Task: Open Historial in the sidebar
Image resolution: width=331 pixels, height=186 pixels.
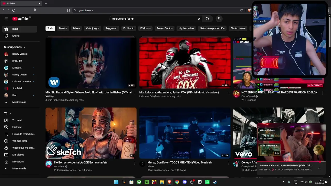Action: pos(20,127)
